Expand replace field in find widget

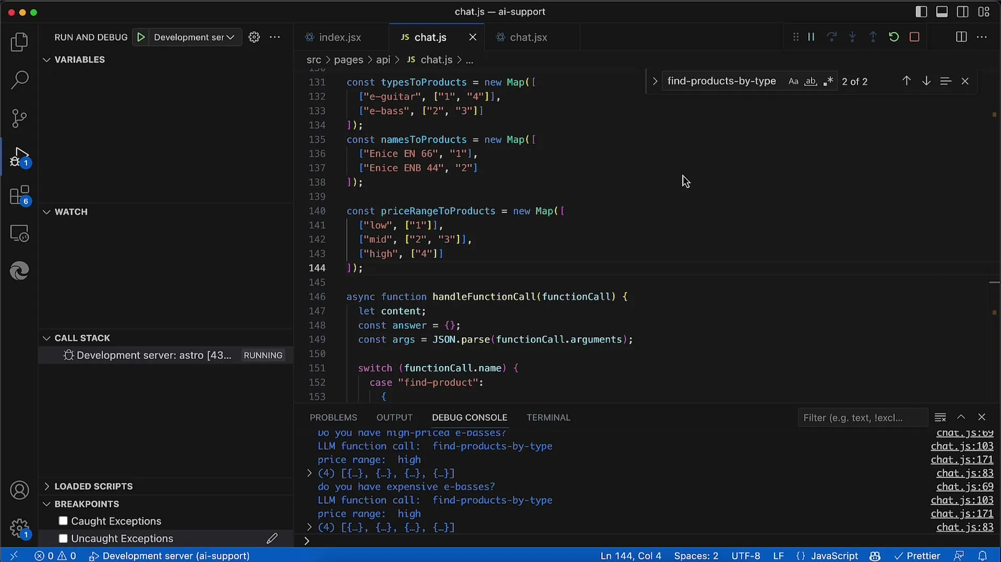point(654,81)
